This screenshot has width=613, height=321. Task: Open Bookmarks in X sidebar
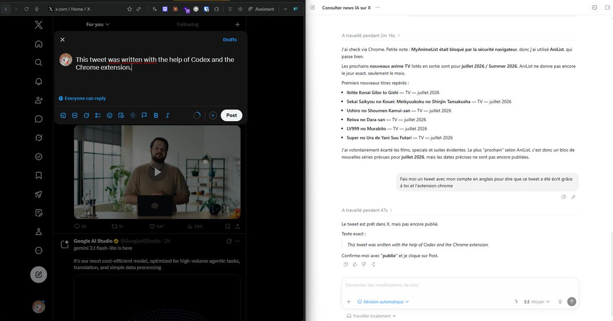tap(39, 175)
